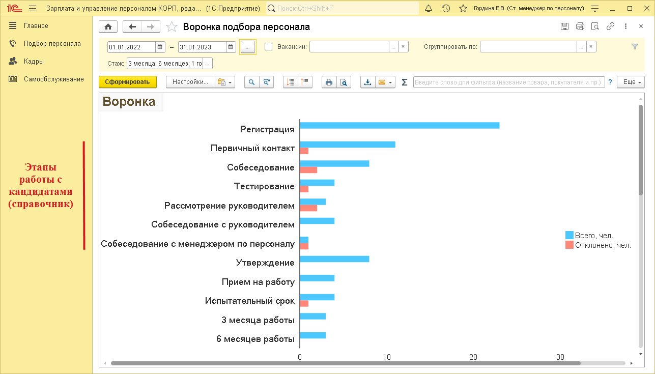Close the report tab with X
655x374 pixels.
[x=641, y=26]
